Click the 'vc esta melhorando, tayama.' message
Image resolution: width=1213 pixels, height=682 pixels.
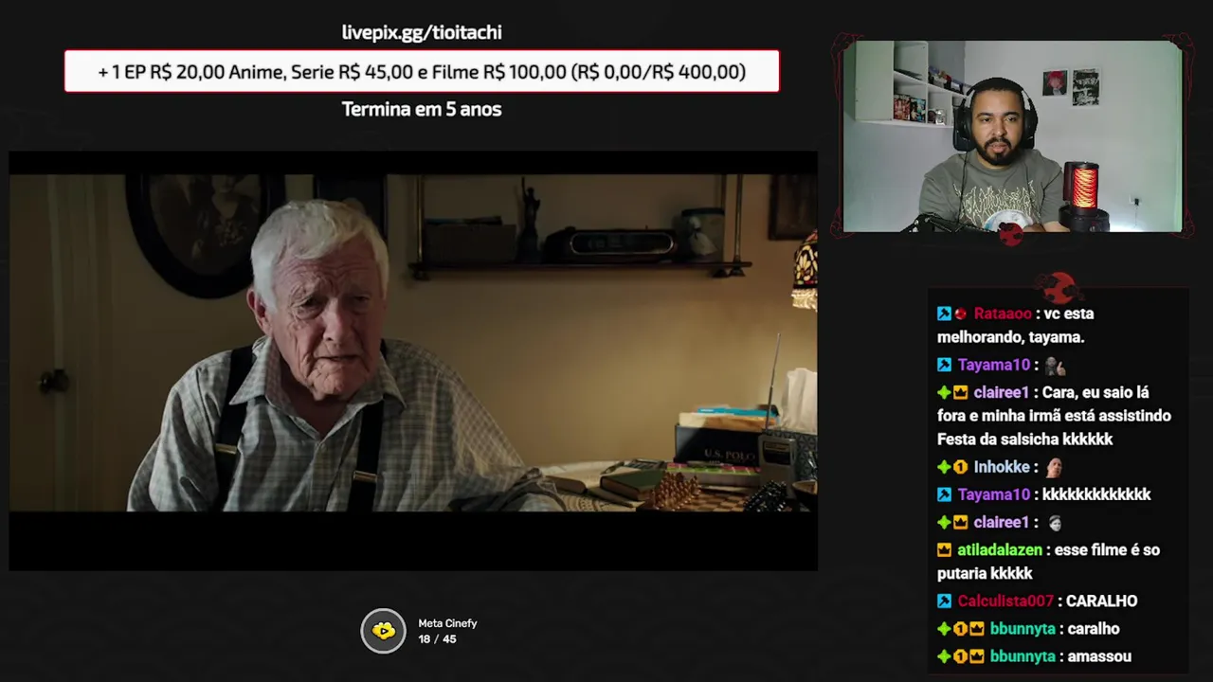tap(1015, 325)
